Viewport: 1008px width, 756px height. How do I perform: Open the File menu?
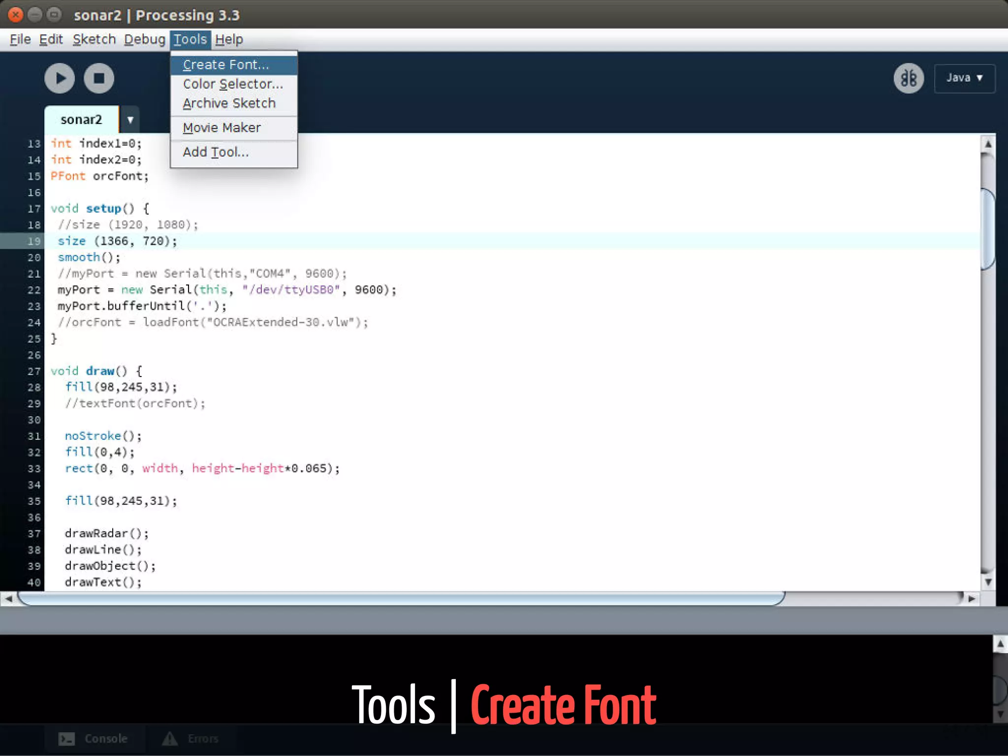point(20,39)
